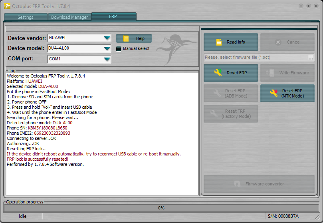Click Reset FRP (Factory Mode) button

pos(231,114)
